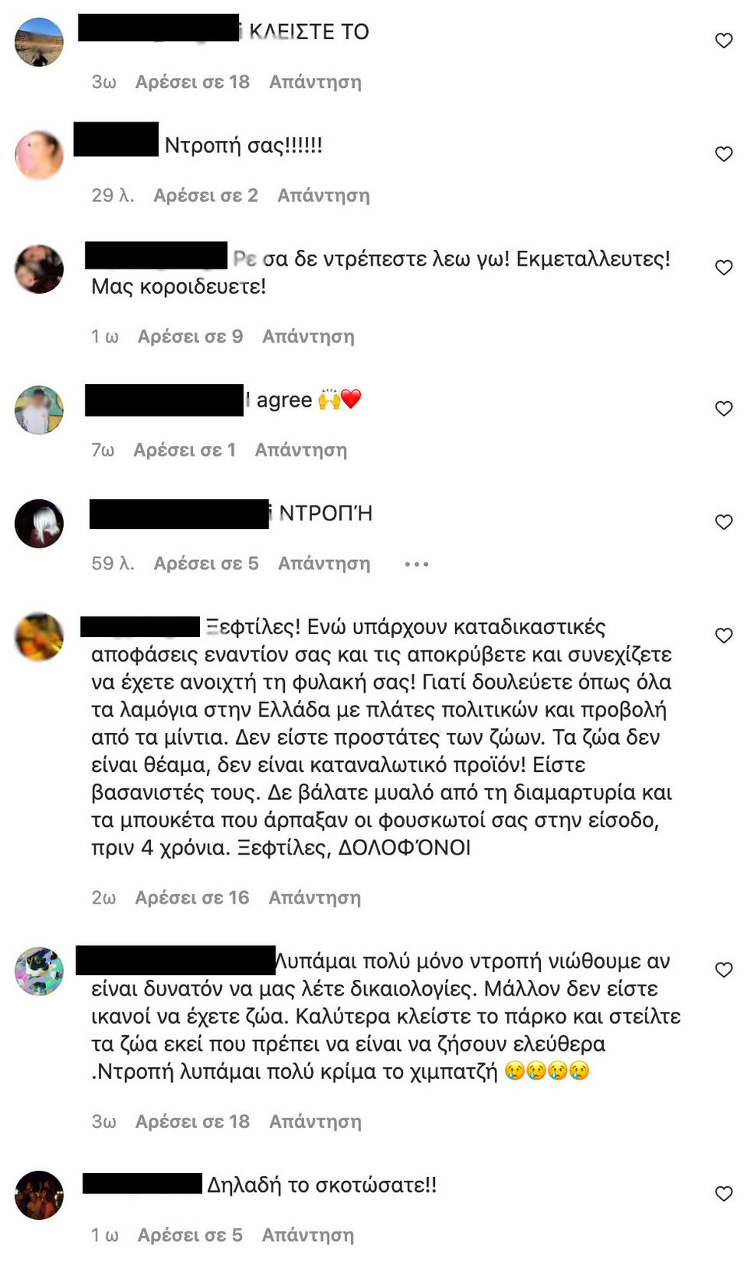Open white-haired avatar of ΝΤΡΟΠΉ commenter
The height and width of the screenshot is (1272, 747).
pyautogui.click(x=39, y=523)
